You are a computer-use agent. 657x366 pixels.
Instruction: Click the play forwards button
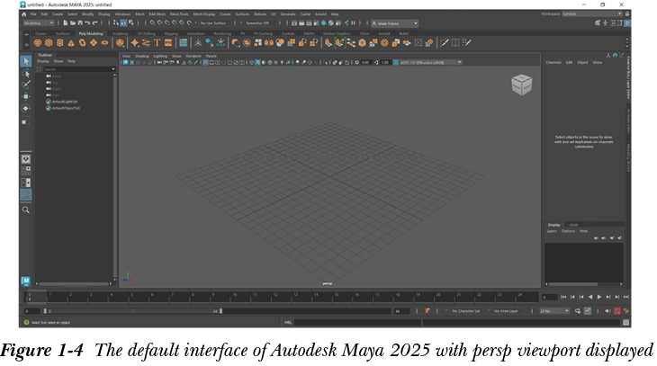[600, 297]
